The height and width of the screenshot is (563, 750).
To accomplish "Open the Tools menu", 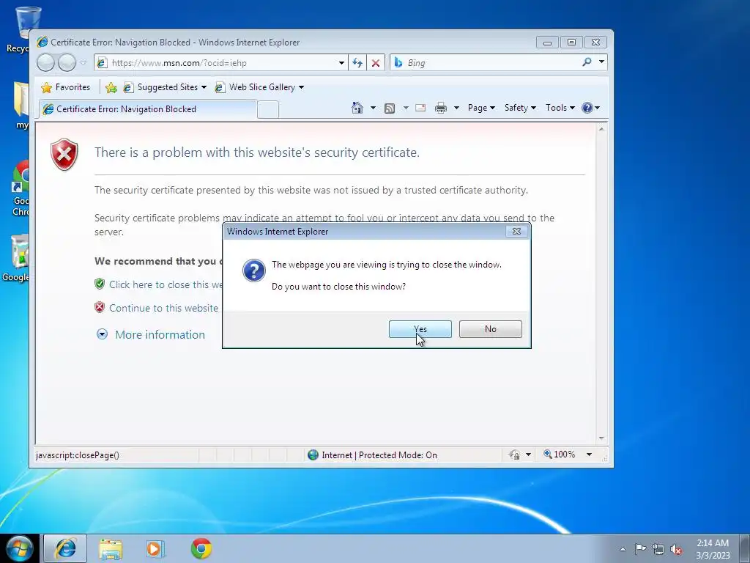I will (560, 108).
